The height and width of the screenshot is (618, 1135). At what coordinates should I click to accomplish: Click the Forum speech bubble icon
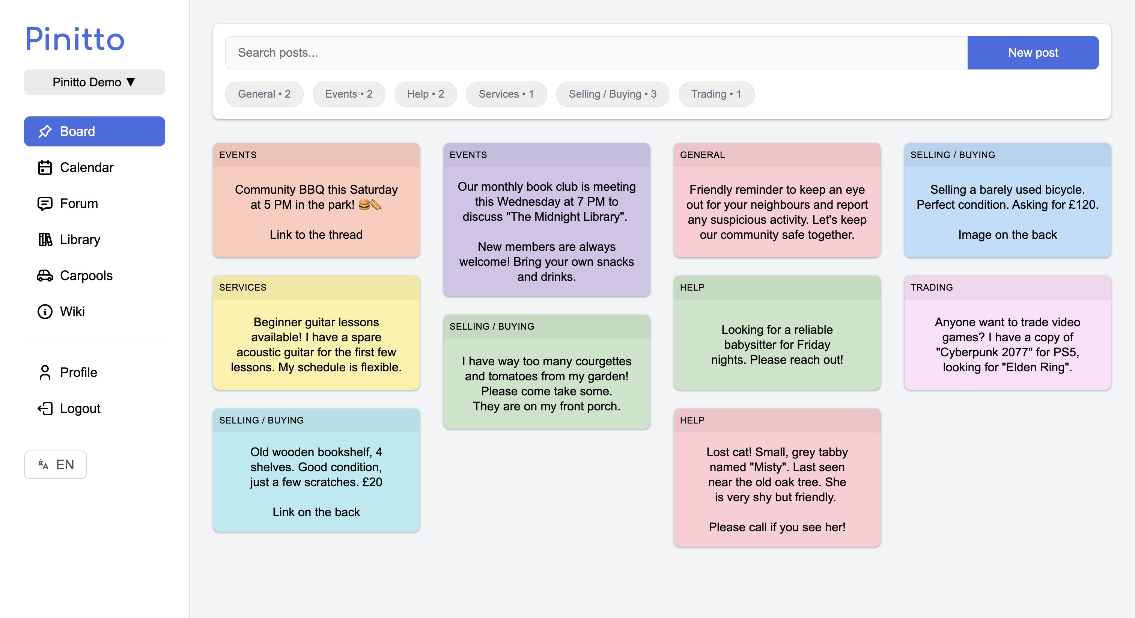[x=45, y=203]
